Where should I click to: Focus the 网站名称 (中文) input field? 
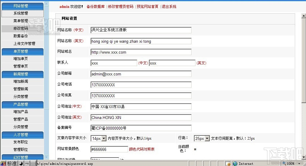[141, 30]
